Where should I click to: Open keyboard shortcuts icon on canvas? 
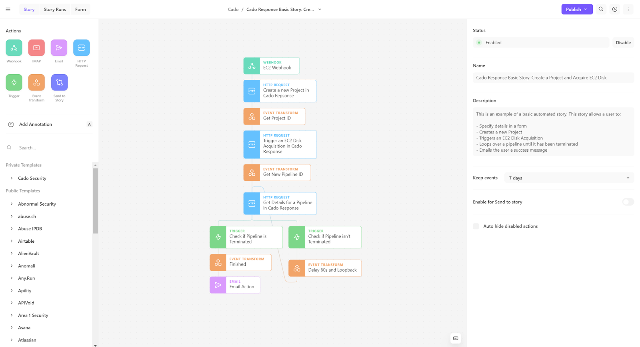456,338
